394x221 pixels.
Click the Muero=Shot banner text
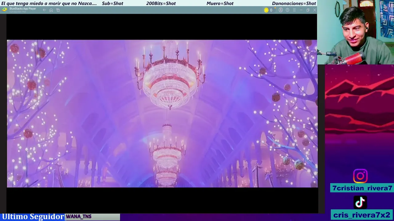(220, 3)
